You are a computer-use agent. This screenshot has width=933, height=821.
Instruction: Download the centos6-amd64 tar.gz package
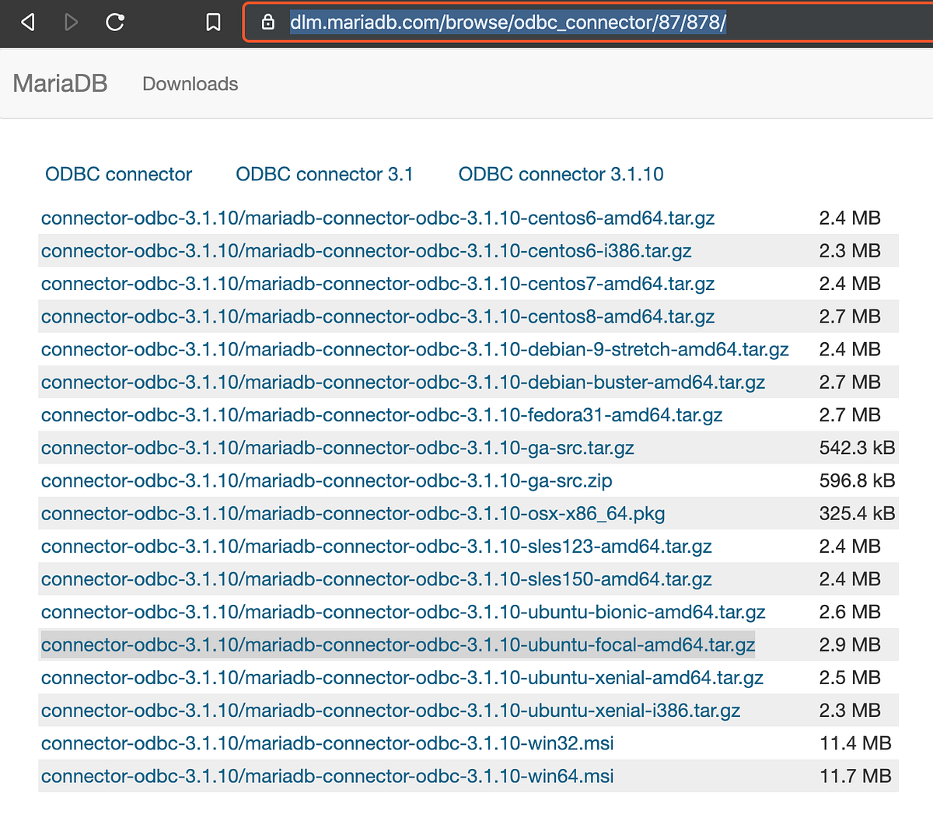pos(377,218)
